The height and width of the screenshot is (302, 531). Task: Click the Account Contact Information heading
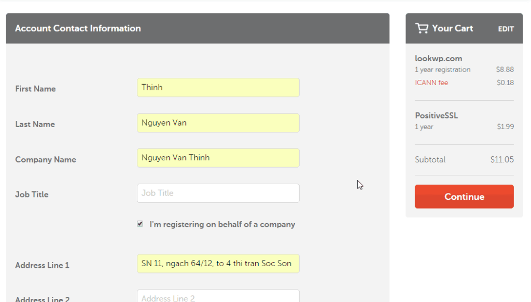pyautogui.click(x=78, y=29)
